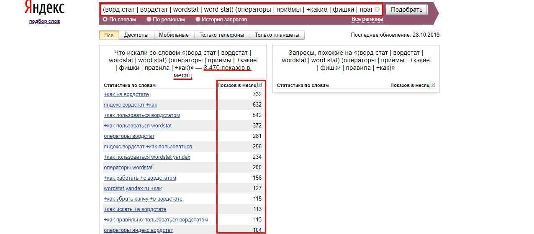
Task: Click the value 632 in impressions column
Action: coord(257,105)
